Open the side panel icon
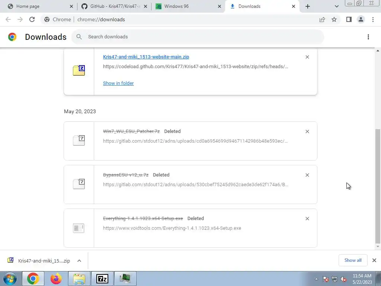This screenshot has height=286, width=381. pos(349,19)
